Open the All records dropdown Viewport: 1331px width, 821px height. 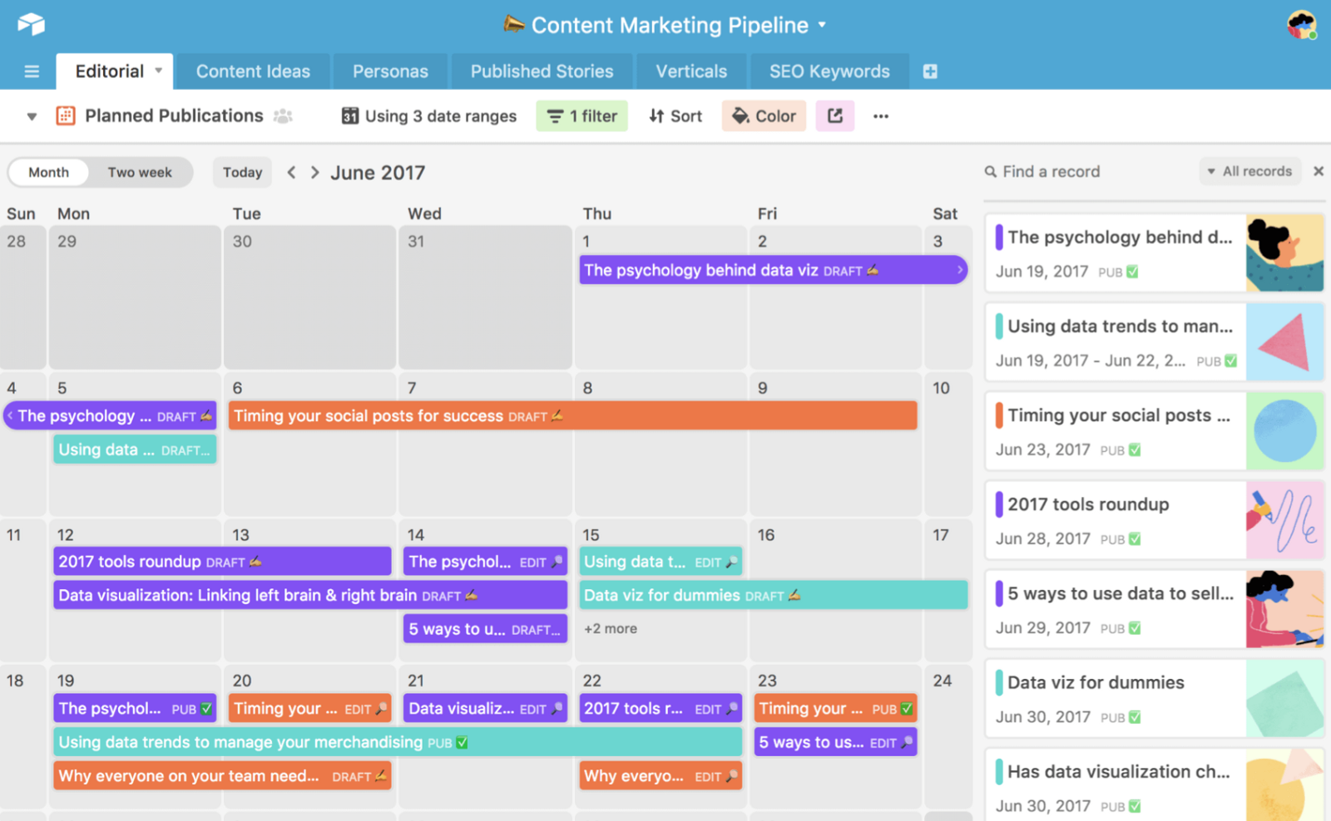click(x=1249, y=171)
